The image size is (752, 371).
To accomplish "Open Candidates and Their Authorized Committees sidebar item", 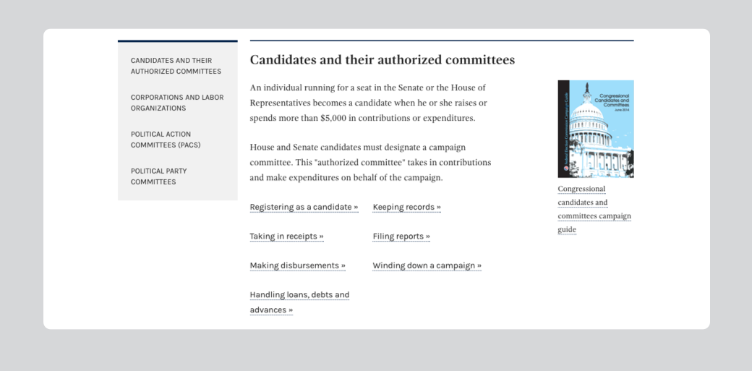I will coord(176,66).
